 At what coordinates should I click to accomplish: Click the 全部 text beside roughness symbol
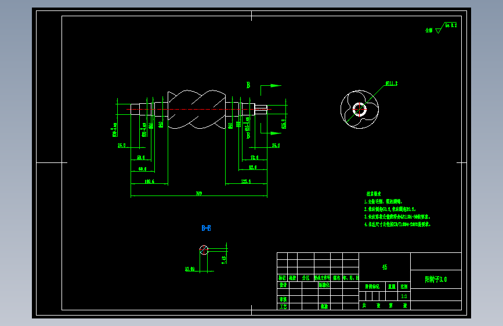[429, 30]
